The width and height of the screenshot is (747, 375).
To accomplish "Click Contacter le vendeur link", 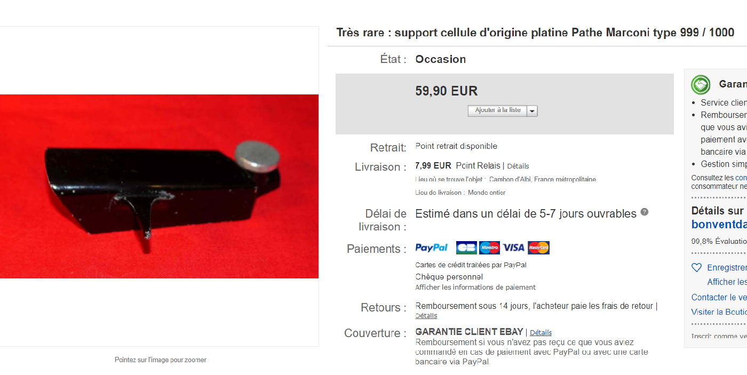I will [719, 297].
